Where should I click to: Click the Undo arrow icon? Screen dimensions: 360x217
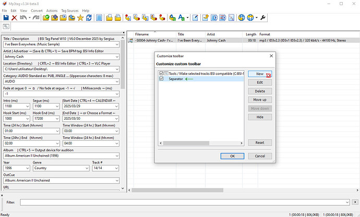coord(23,18)
